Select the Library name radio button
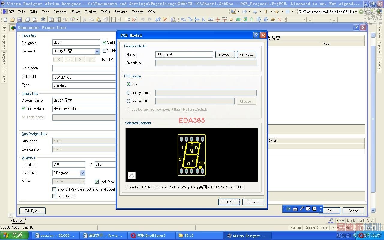Screen dimensions: 384x240 click(x=129, y=93)
